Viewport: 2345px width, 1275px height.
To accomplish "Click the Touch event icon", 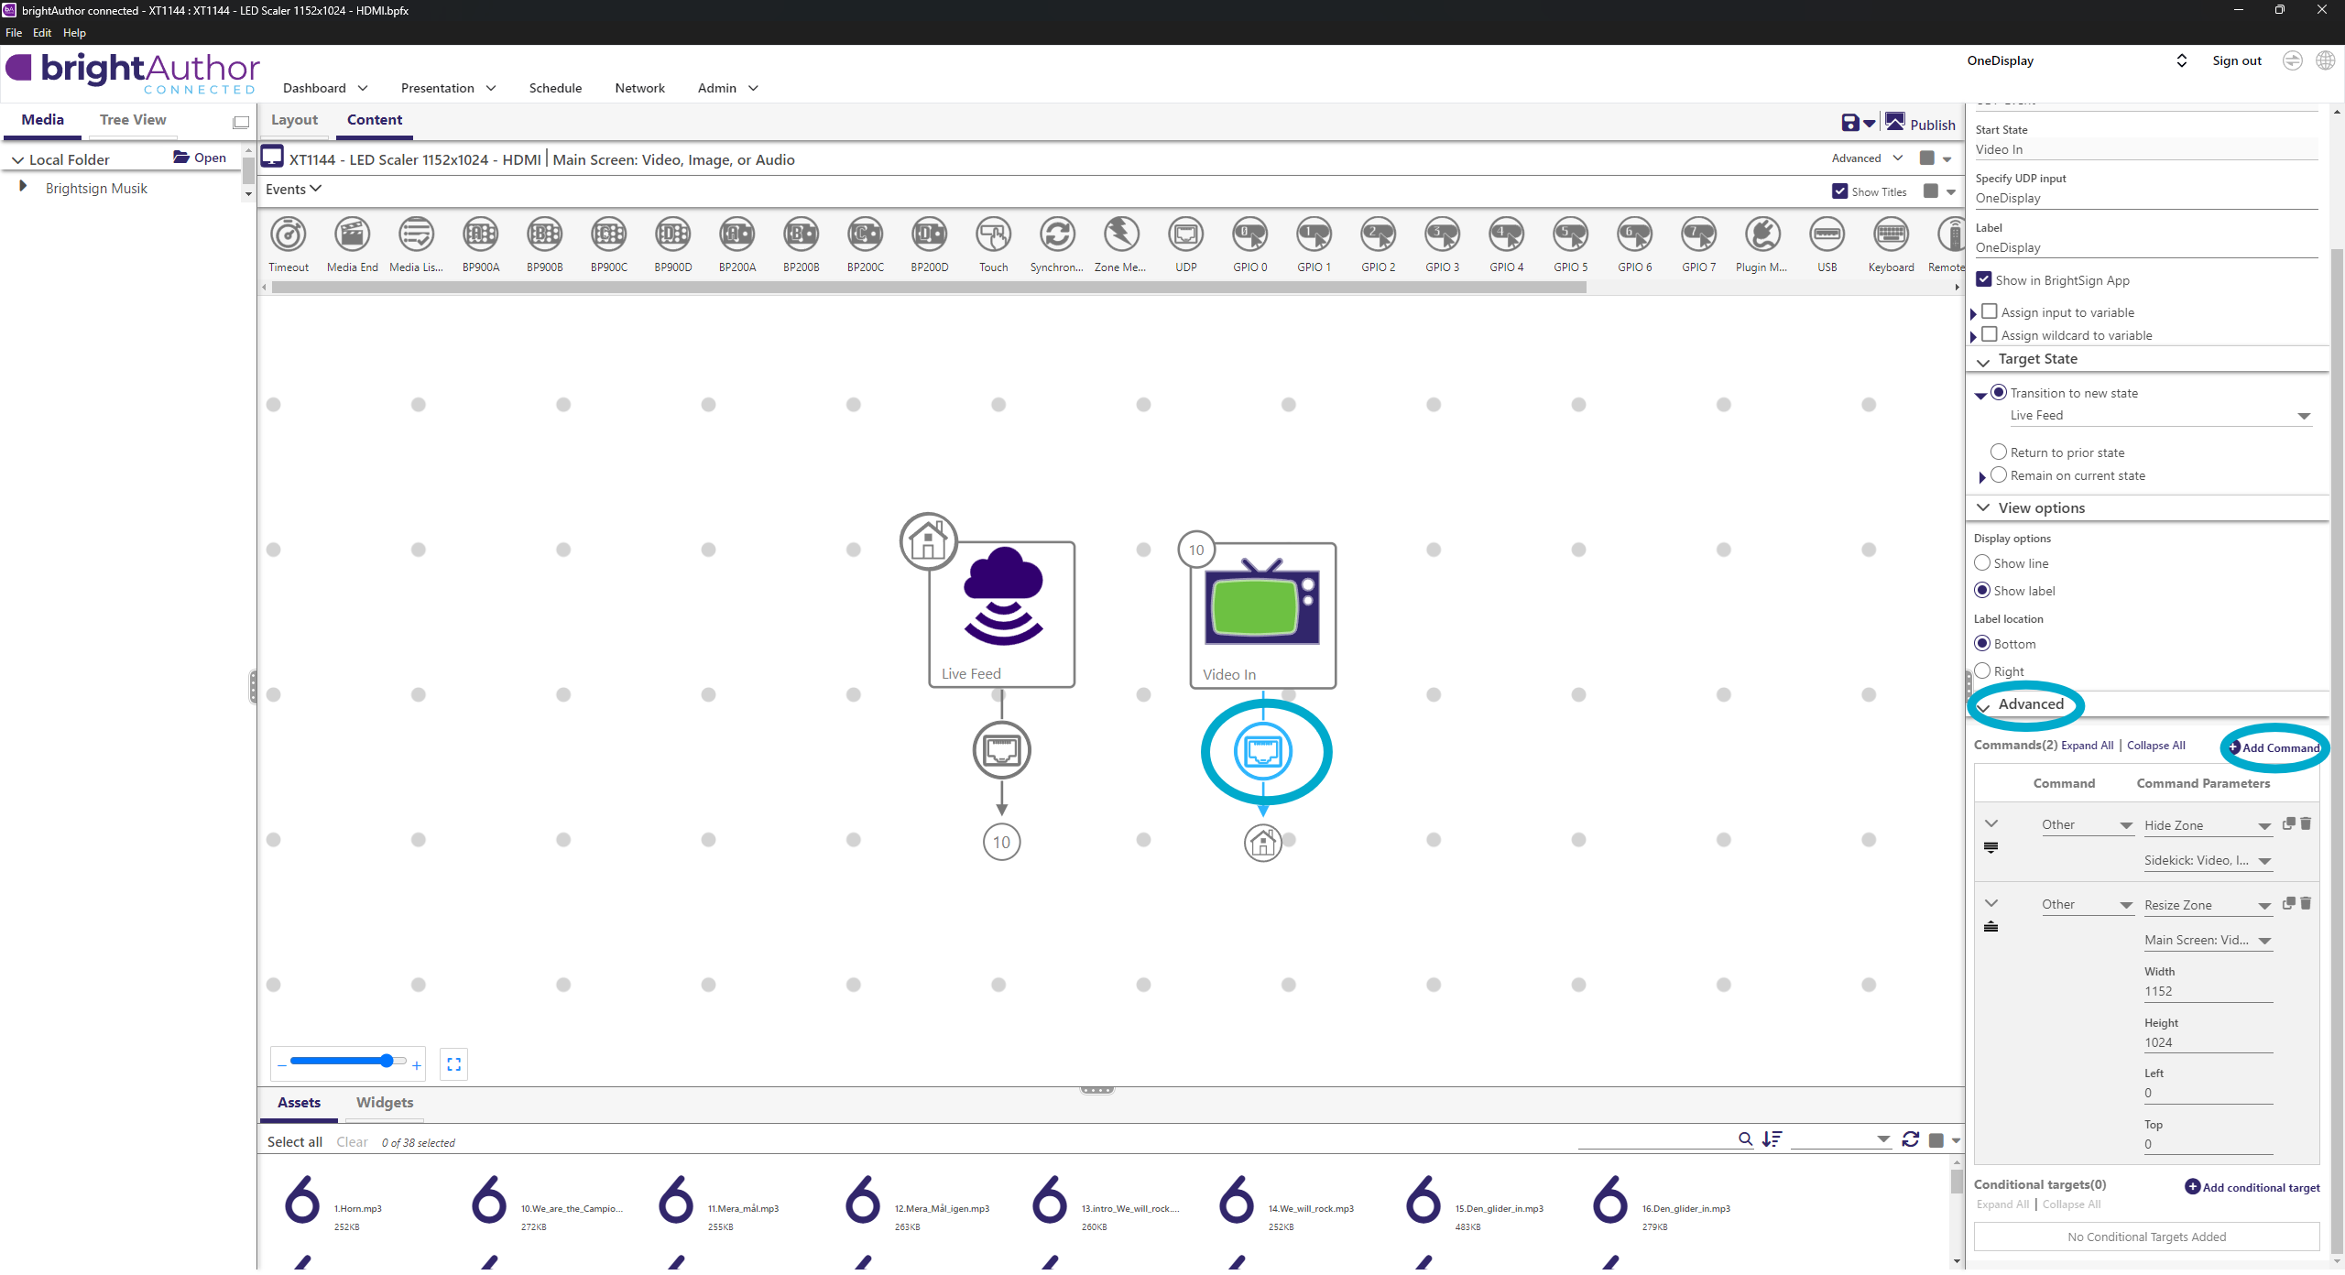I will tap(993, 235).
